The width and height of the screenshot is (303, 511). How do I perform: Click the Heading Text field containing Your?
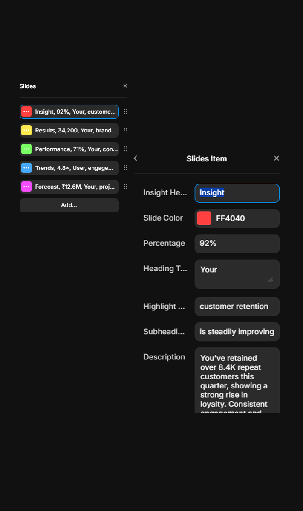click(x=237, y=274)
